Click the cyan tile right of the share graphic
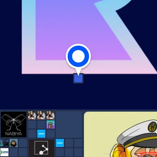 (60, 143)
